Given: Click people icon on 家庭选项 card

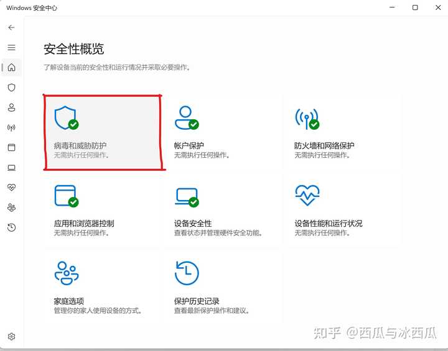Looking at the screenshot, I should 67,273.
